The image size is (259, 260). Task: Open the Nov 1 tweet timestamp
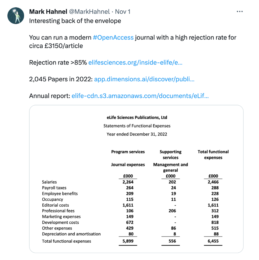click(122, 12)
